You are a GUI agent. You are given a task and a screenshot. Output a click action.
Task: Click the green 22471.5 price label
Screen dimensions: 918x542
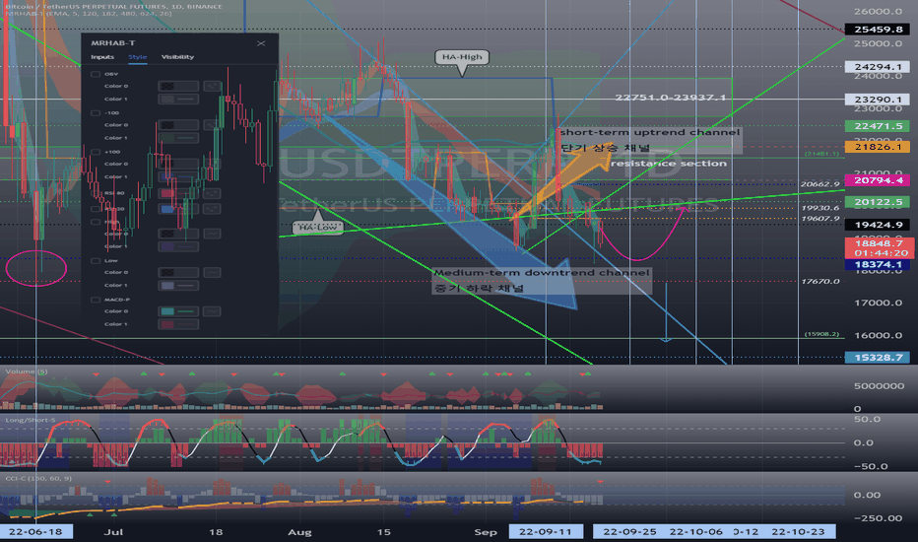tap(878, 126)
